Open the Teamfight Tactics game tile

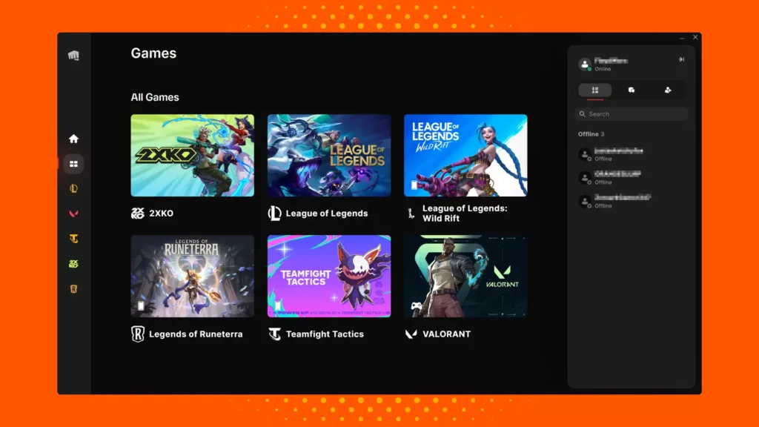(x=329, y=275)
